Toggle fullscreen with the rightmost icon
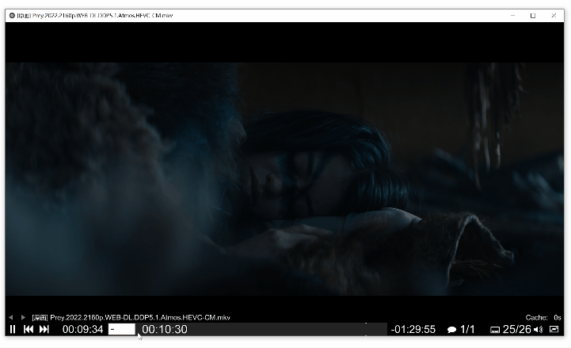The width and height of the screenshot is (571, 348). (x=554, y=329)
